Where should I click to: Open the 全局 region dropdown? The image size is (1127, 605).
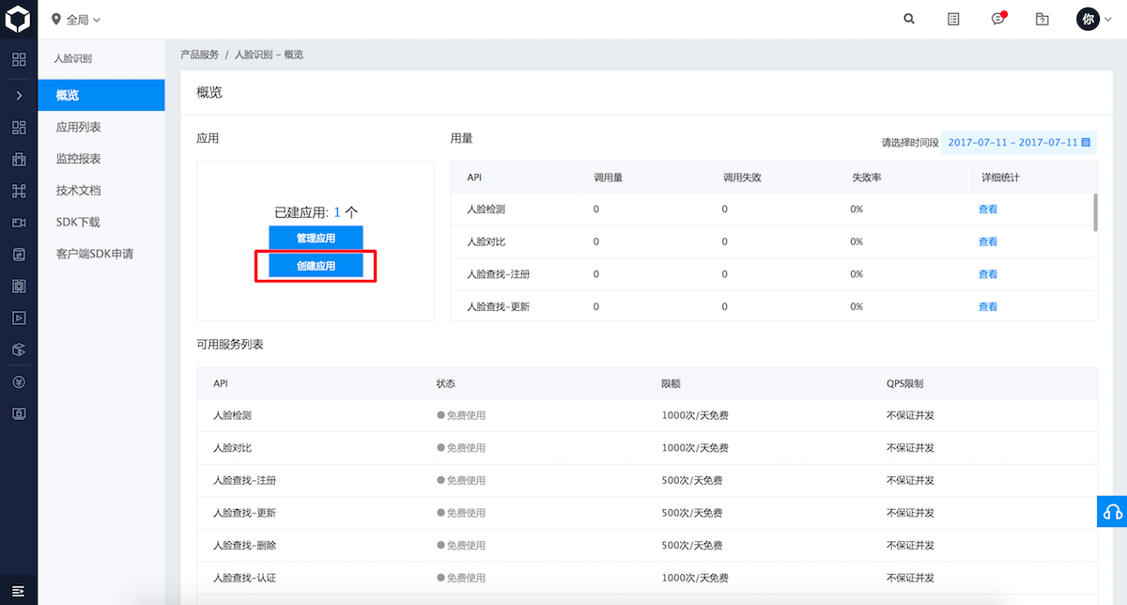[76, 19]
